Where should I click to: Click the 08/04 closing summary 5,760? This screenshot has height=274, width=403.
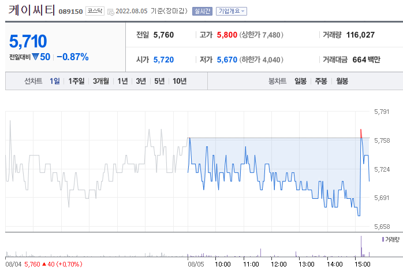[x=32, y=264]
